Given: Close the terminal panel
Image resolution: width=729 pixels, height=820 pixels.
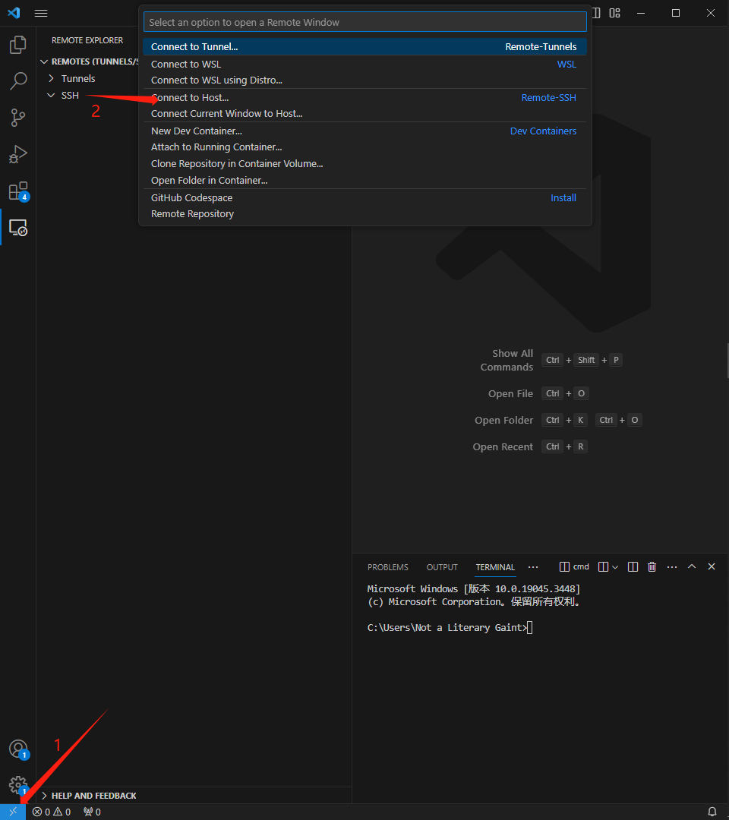Looking at the screenshot, I should point(712,566).
